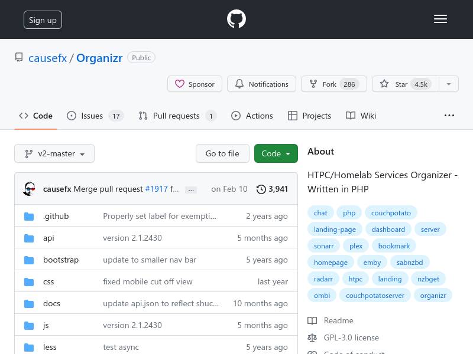
Task: Star the Organizr repository
Action: [406, 84]
